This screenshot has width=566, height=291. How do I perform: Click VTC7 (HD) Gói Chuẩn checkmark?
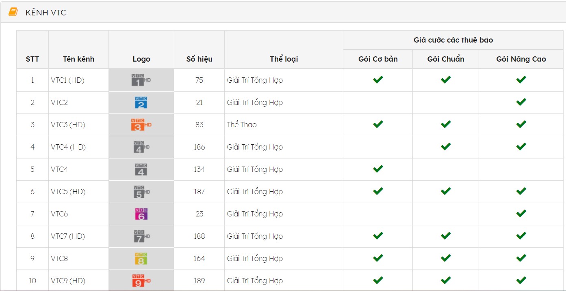446,236
